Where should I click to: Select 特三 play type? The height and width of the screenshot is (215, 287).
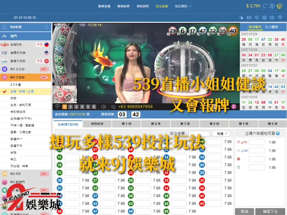coord(26,159)
